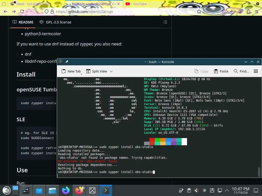This screenshot has height=196, width=262.
Task: Toggle the pin icon in Konsole titlebar
Action: coord(67,62)
